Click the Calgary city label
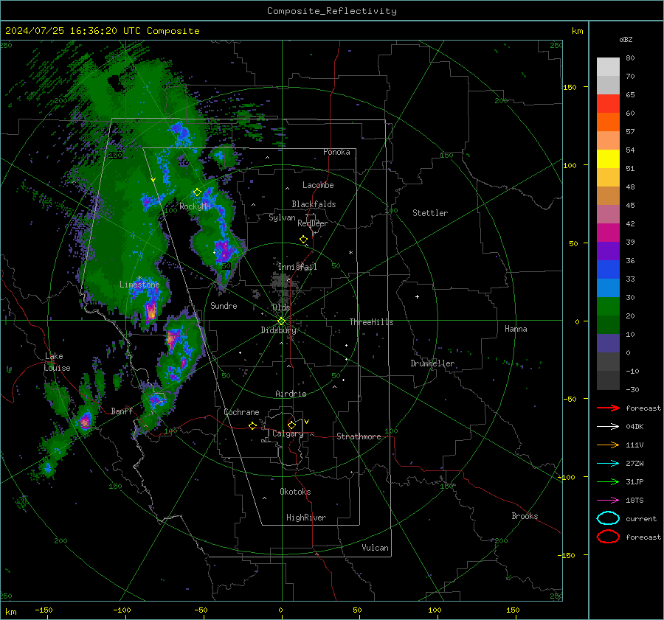Screen dimensions: 664x620 [x=288, y=433]
